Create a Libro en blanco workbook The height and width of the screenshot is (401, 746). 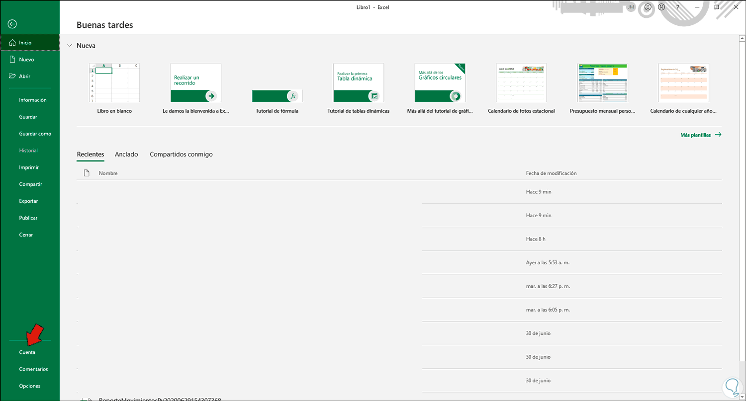point(114,88)
